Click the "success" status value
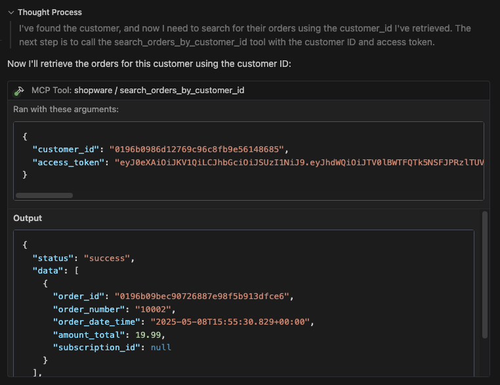The width and height of the screenshot is (500, 385). coord(107,258)
